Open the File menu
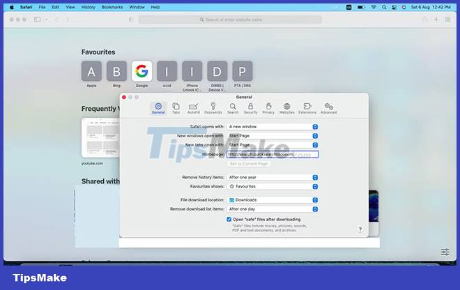460x290 pixels. 42,7
